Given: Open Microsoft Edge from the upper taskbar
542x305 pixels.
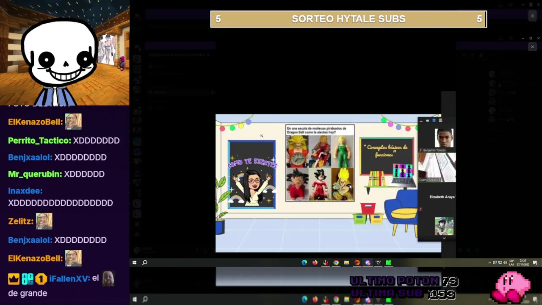Looking at the screenshot, I should click(x=304, y=263).
